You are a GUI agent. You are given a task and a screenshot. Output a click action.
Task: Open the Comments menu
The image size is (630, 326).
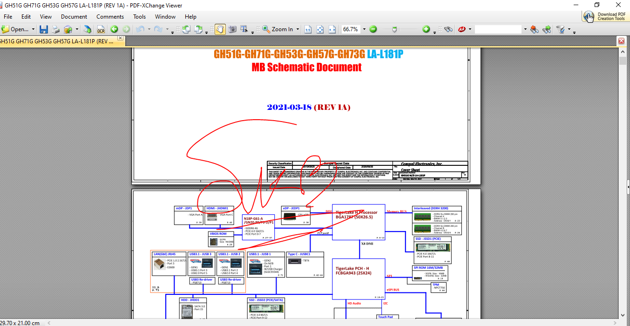[x=110, y=16]
